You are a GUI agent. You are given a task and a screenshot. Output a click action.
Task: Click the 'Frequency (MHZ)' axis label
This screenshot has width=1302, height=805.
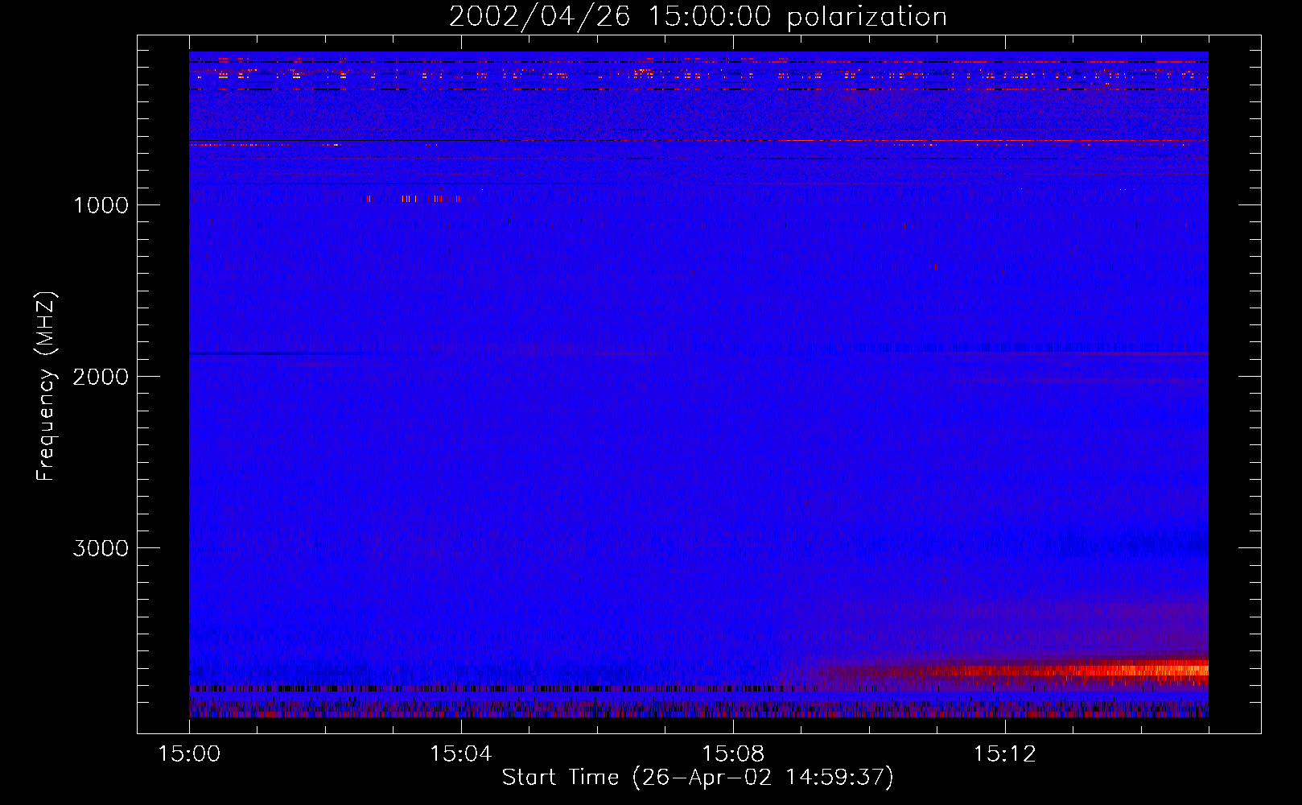click(46, 386)
